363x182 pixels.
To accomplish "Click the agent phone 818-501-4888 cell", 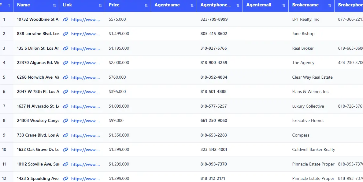I will 214,91.
